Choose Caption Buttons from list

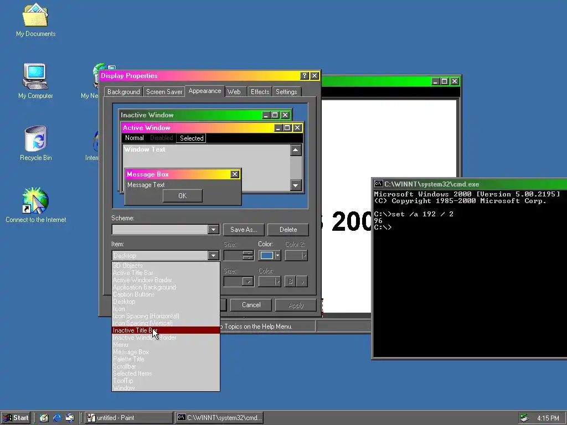click(x=166, y=294)
